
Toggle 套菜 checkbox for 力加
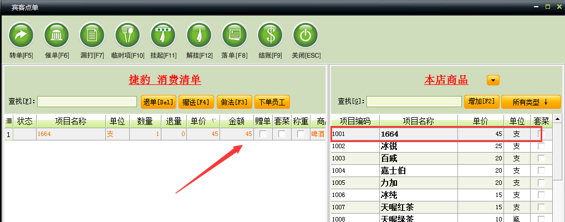point(541,183)
